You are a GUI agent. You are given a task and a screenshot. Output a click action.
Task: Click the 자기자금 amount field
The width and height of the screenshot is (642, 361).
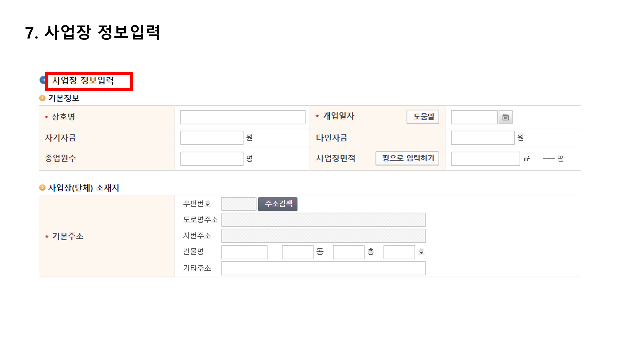(211, 137)
